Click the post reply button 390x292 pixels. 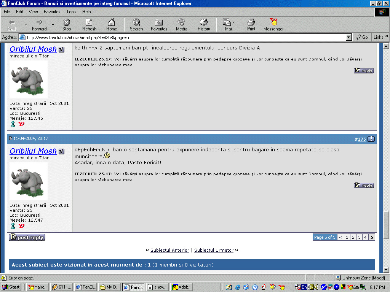pyautogui.click(x=27, y=237)
